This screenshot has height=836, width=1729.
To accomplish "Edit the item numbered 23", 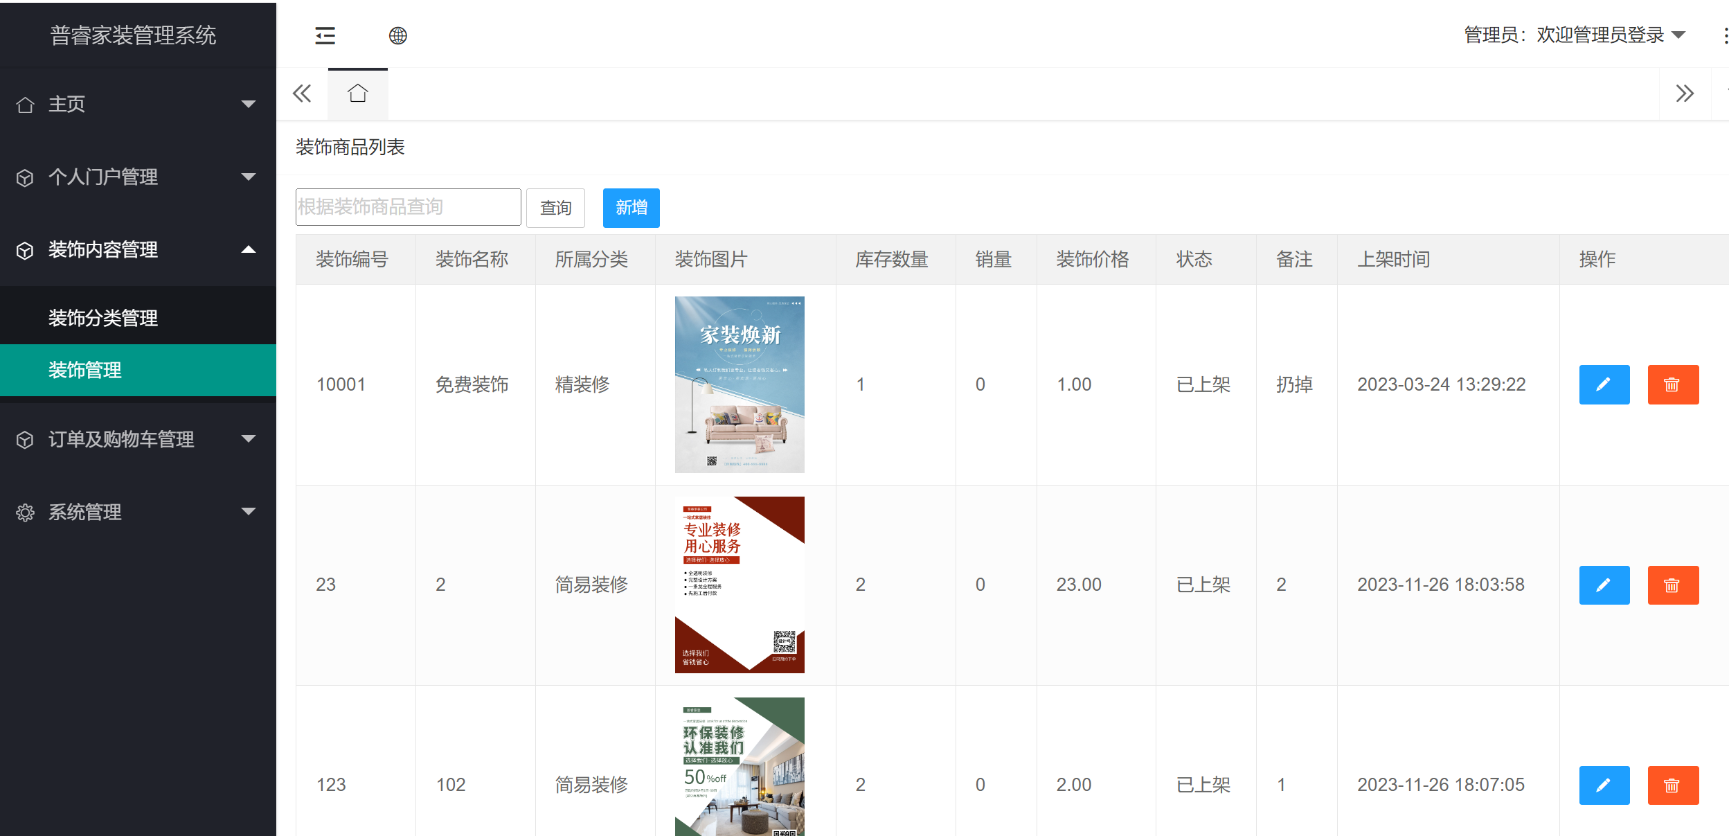I will pos(1604,585).
